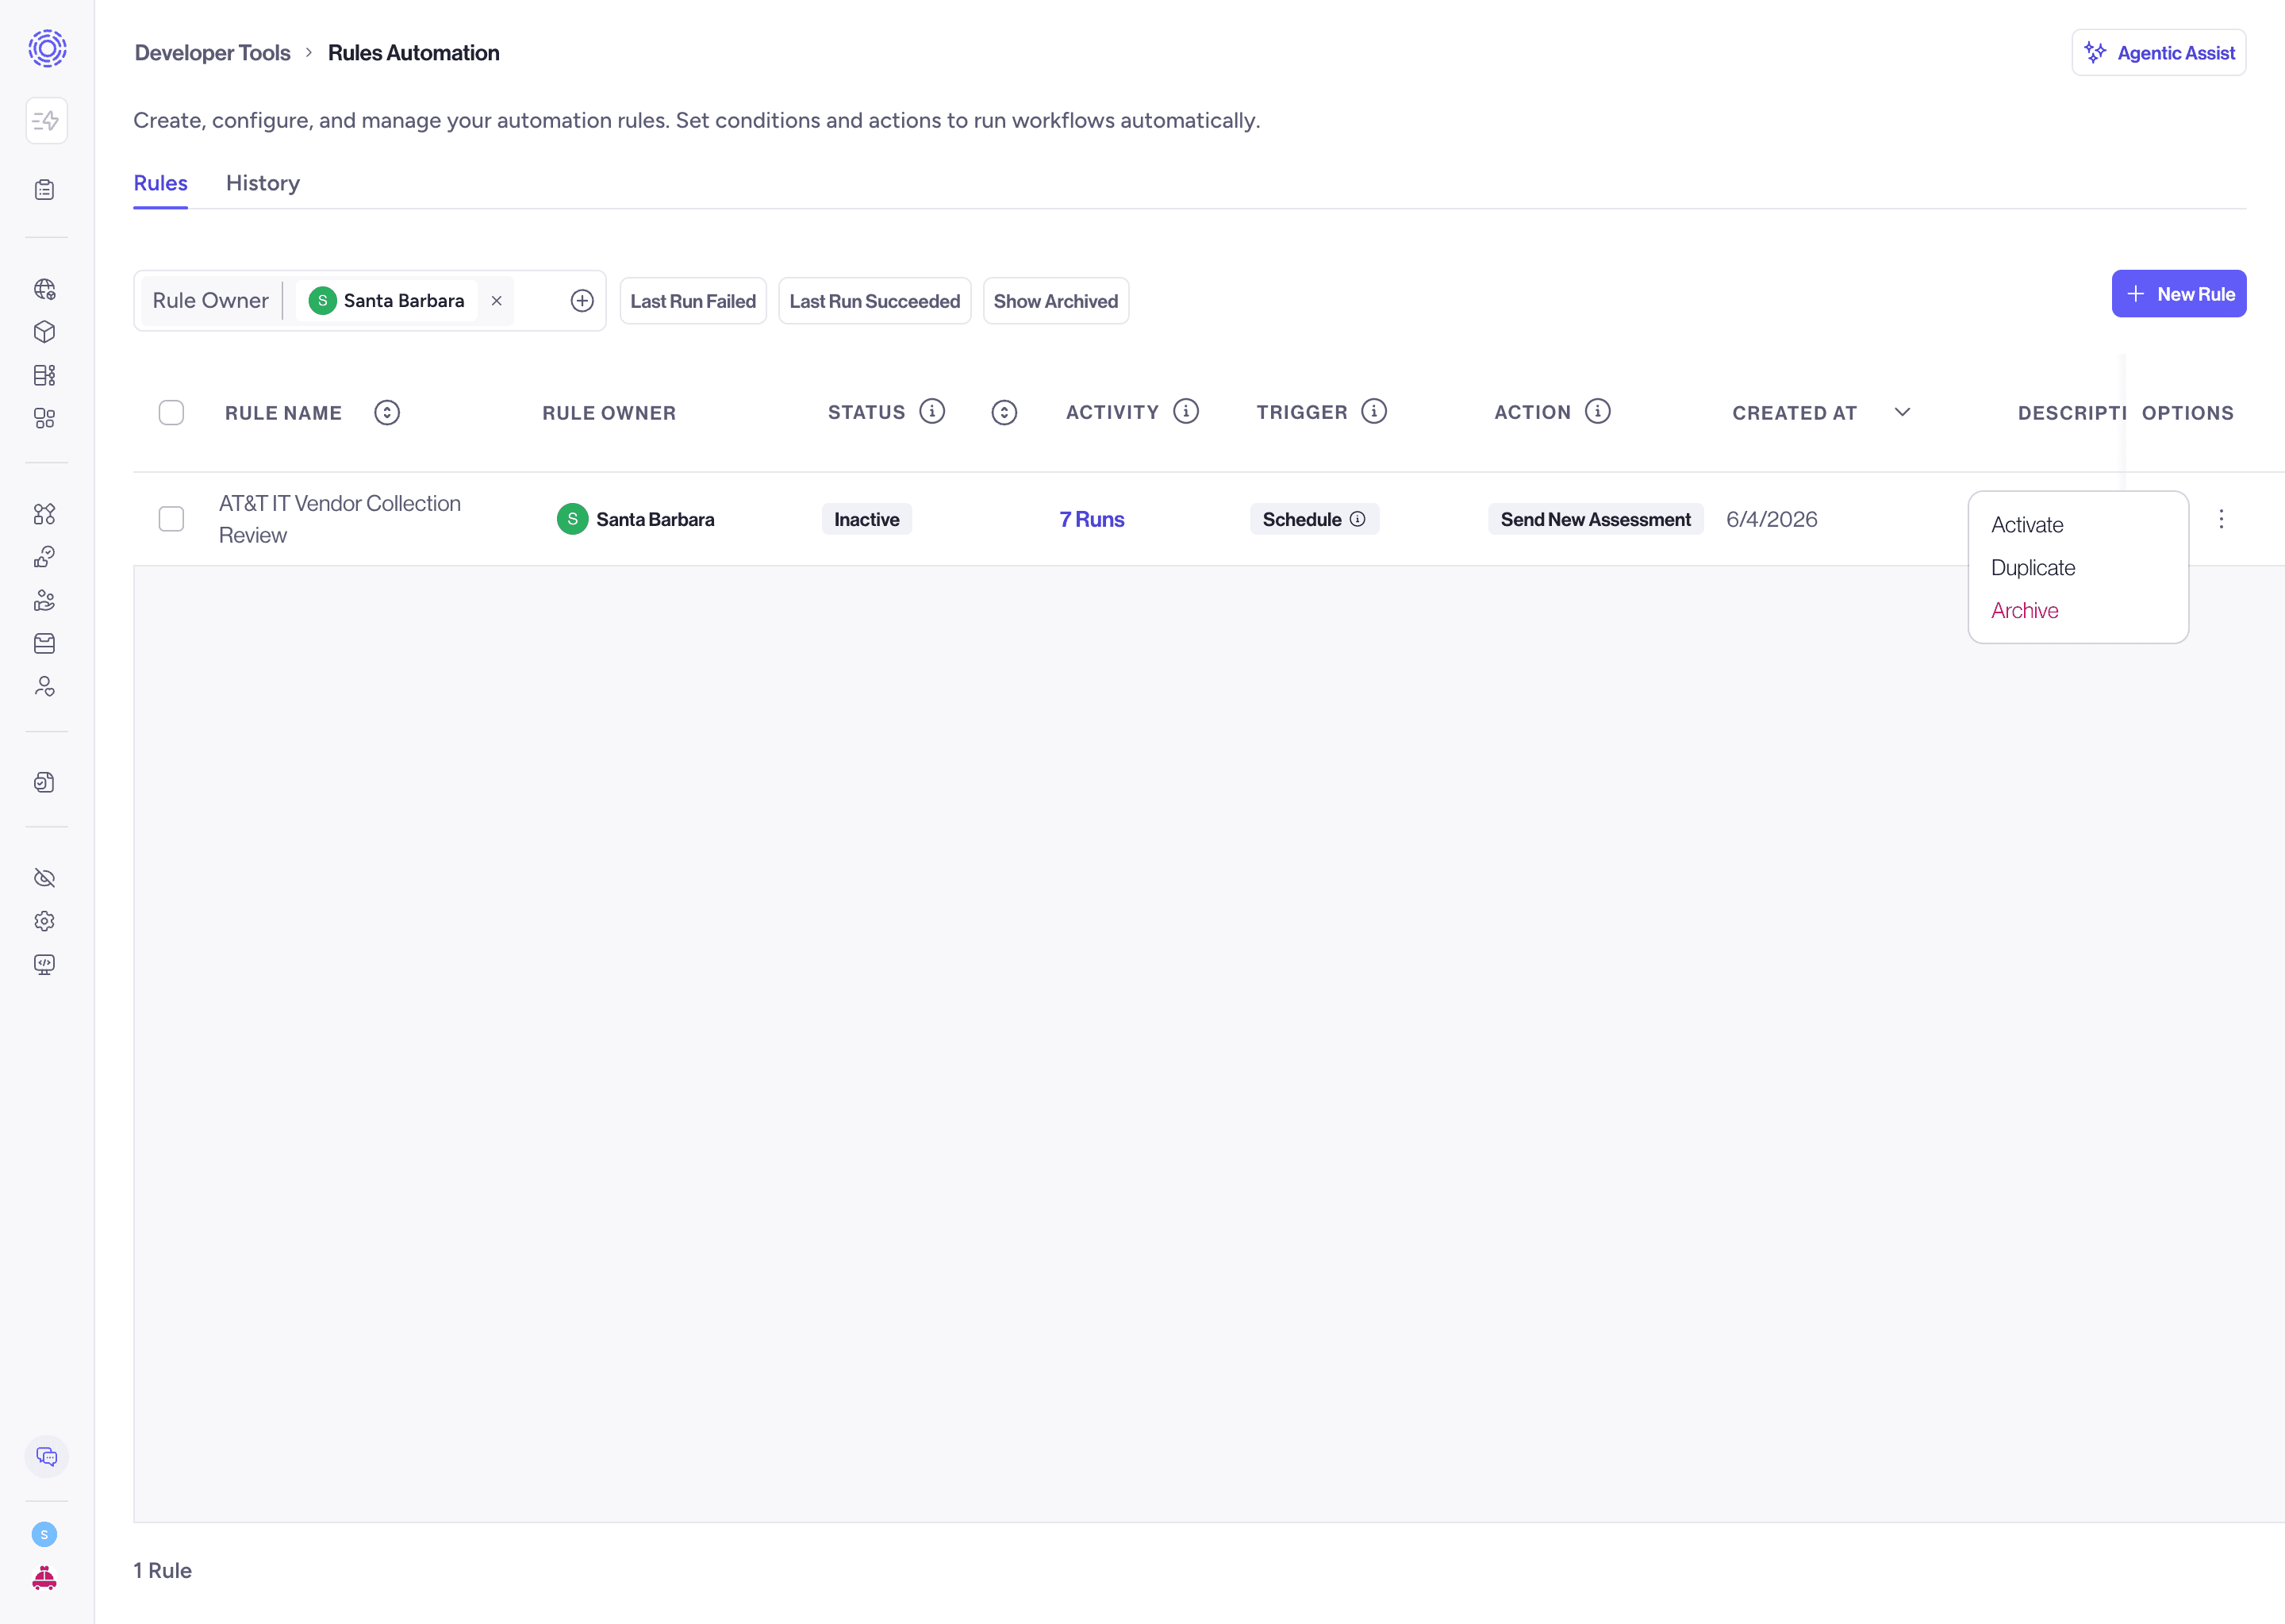Click the info icon next to Activity header
Image resolution: width=2285 pixels, height=1624 pixels.
tap(1186, 412)
